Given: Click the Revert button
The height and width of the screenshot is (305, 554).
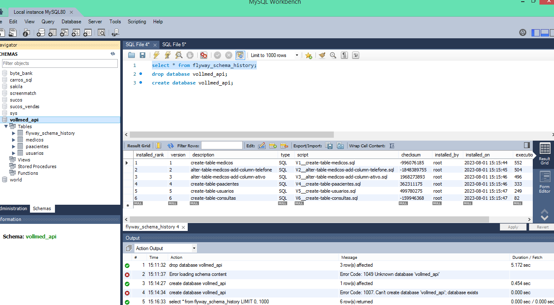Looking at the screenshot, I should [542, 227].
